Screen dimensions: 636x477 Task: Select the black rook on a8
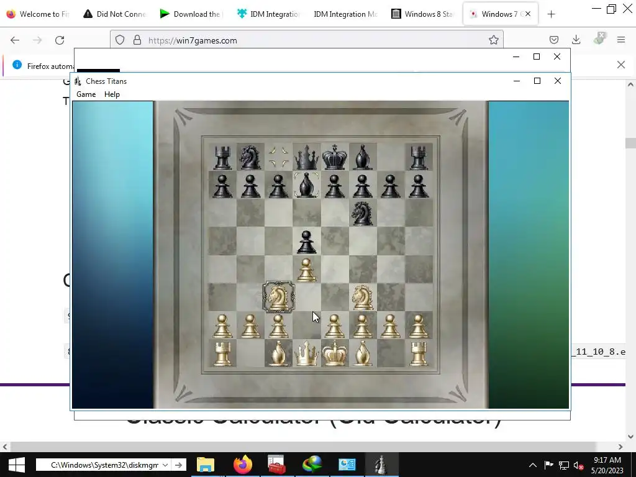(x=222, y=157)
